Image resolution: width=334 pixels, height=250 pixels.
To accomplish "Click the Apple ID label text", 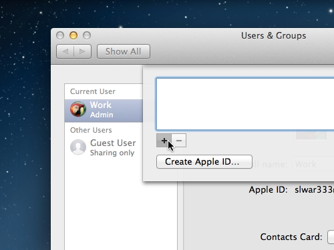I will (x=269, y=190).
